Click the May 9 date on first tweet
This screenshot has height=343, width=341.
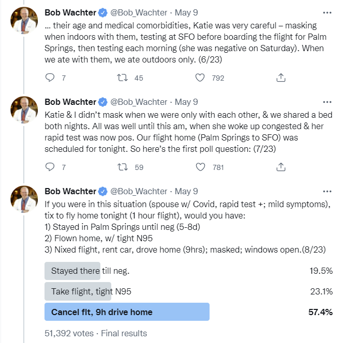(186, 13)
